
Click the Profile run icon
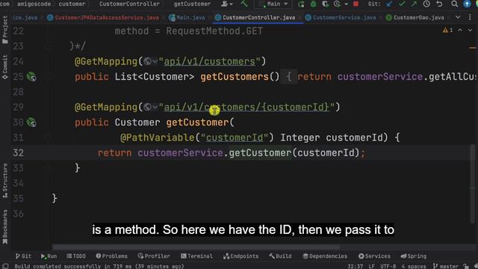coord(337,4)
